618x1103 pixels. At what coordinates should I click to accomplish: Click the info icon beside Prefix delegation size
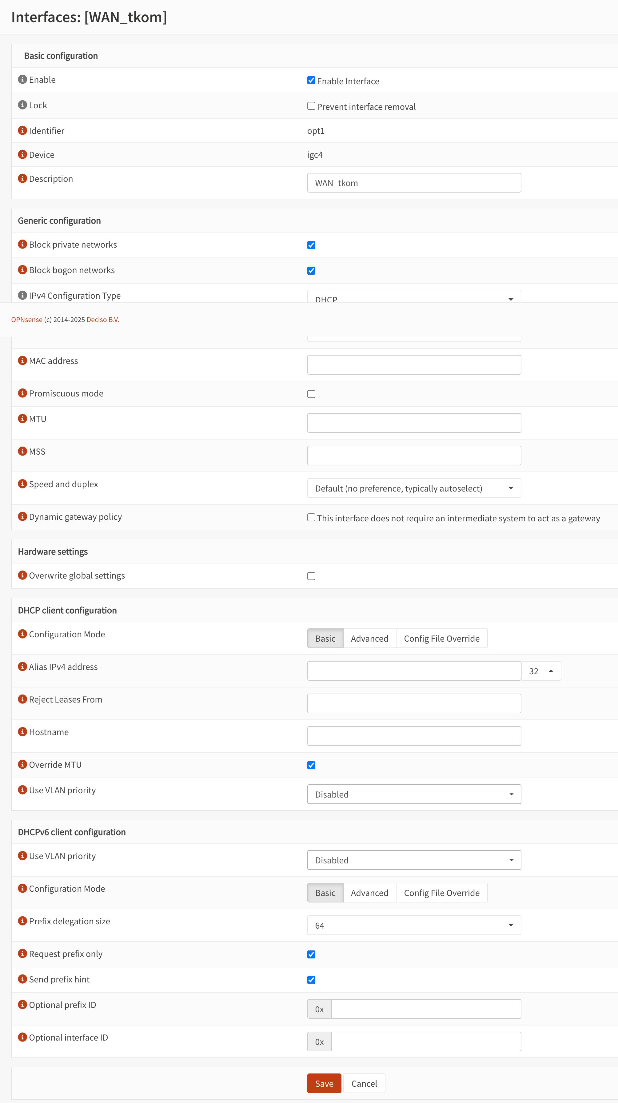pos(22,921)
